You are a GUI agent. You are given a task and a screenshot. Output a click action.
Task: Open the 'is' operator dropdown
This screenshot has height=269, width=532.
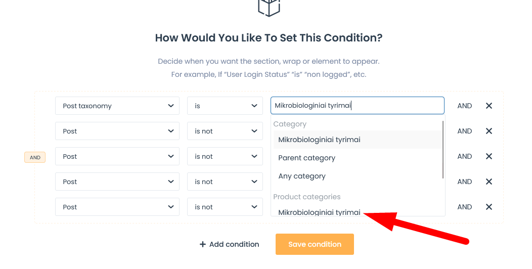225,106
